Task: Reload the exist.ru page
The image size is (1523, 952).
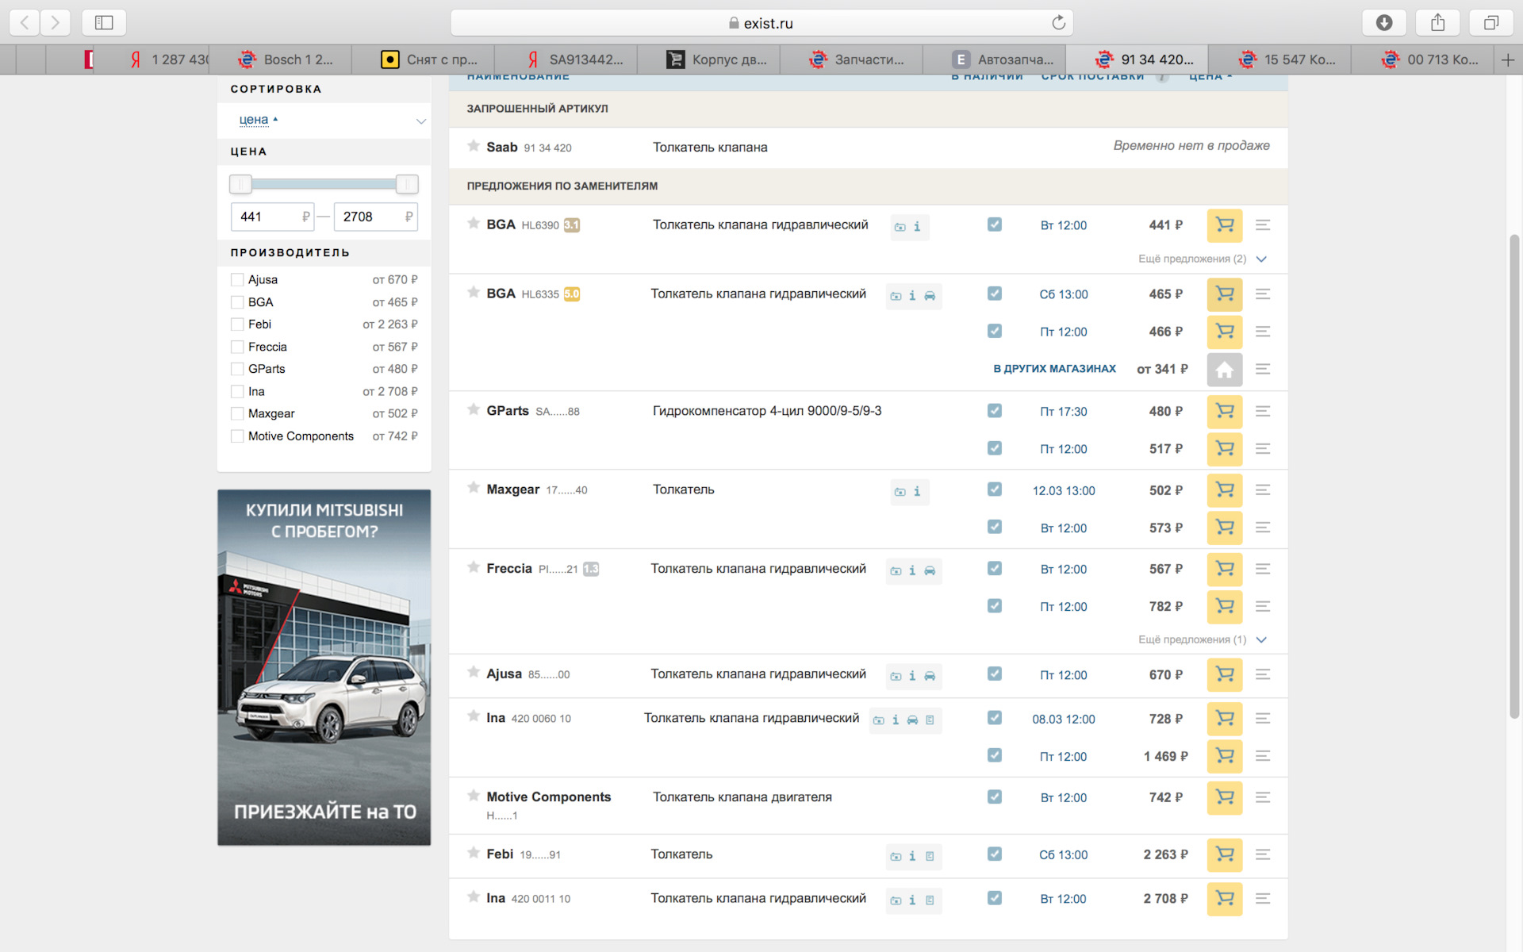Action: 1058,22
